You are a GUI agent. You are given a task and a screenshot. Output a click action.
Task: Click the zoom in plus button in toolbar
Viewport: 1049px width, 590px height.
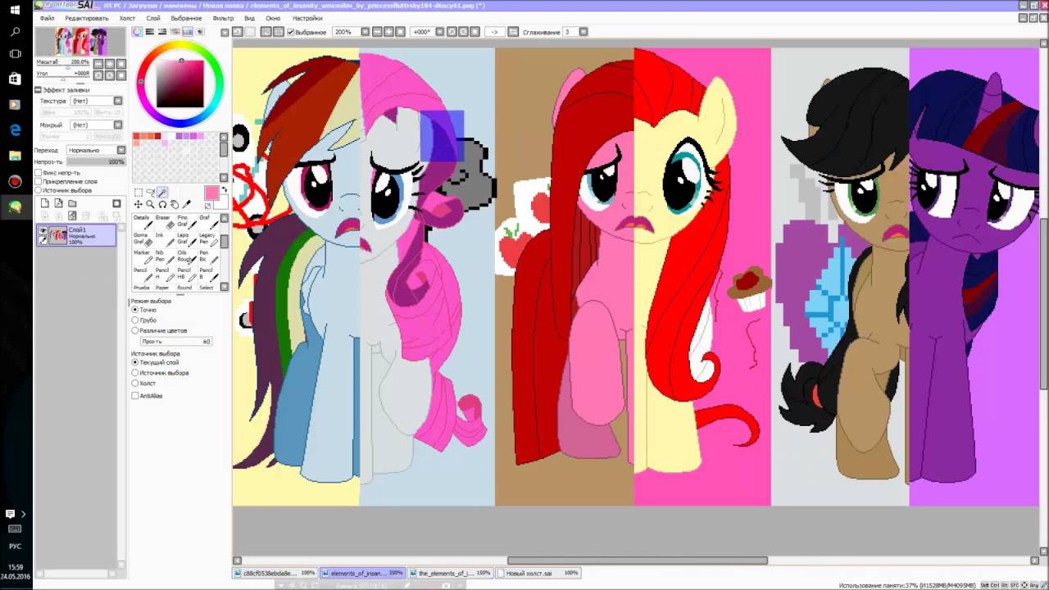click(x=389, y=32)
